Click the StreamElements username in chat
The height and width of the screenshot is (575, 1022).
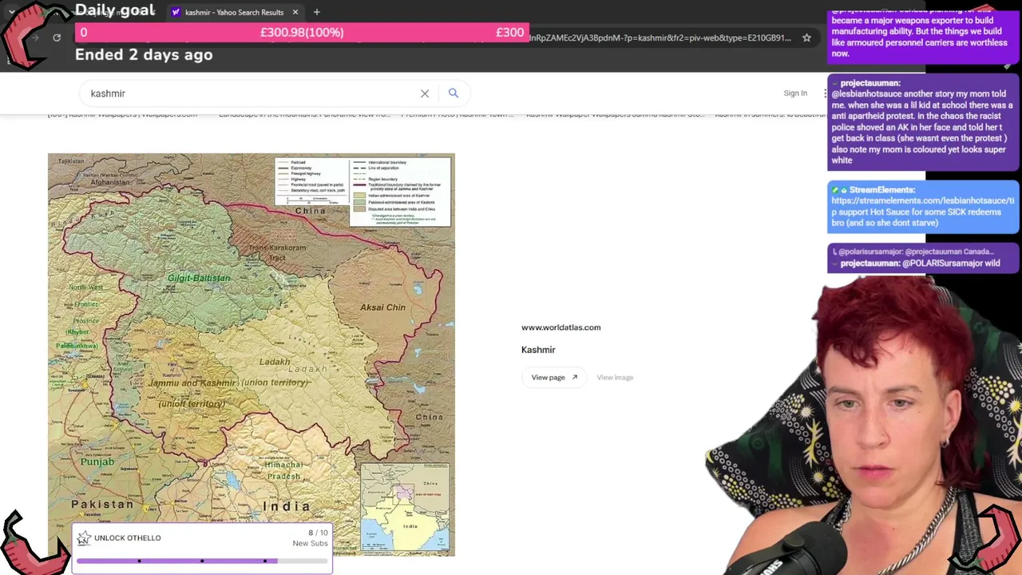coord(882,190)
